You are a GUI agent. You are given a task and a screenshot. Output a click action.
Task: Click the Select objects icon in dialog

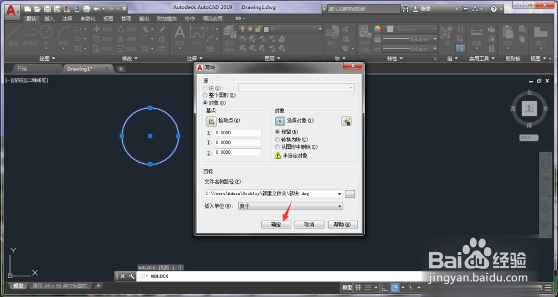(280, 121)
